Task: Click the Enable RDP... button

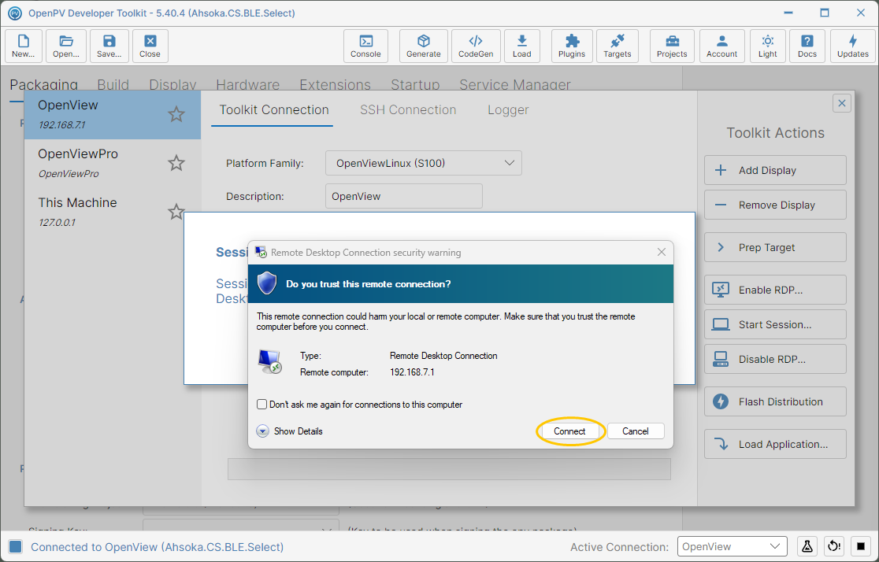Action: pyautogui.click(x=775, y=290)
